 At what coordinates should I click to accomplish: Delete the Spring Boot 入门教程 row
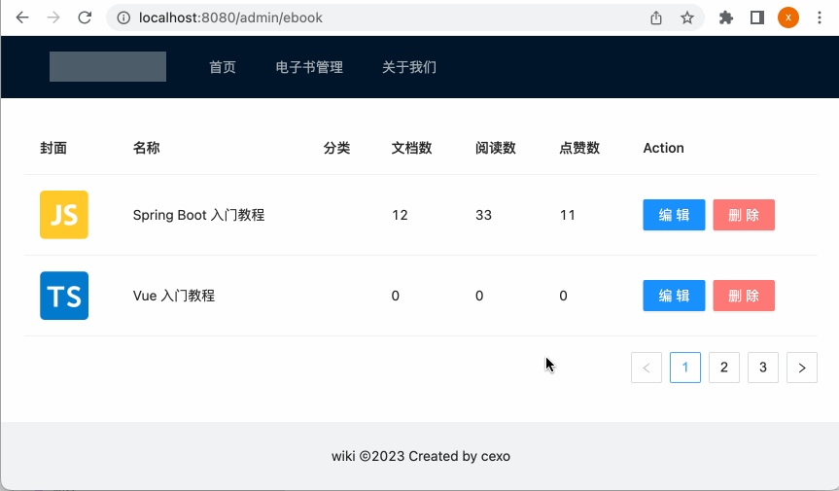(x=743, y=215)
